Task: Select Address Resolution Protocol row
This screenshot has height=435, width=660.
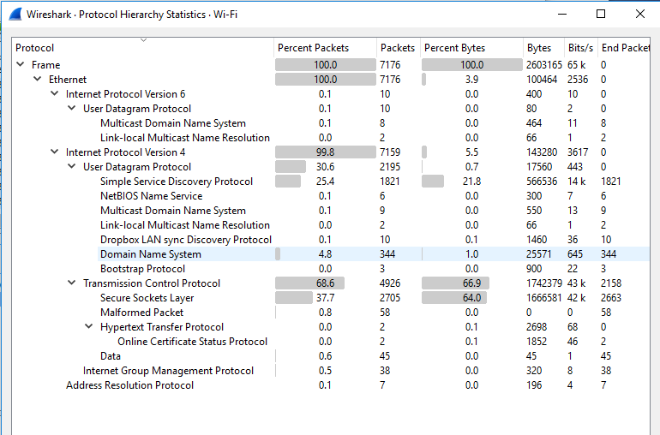Action: pyautogui.click(x=331, y=385)
